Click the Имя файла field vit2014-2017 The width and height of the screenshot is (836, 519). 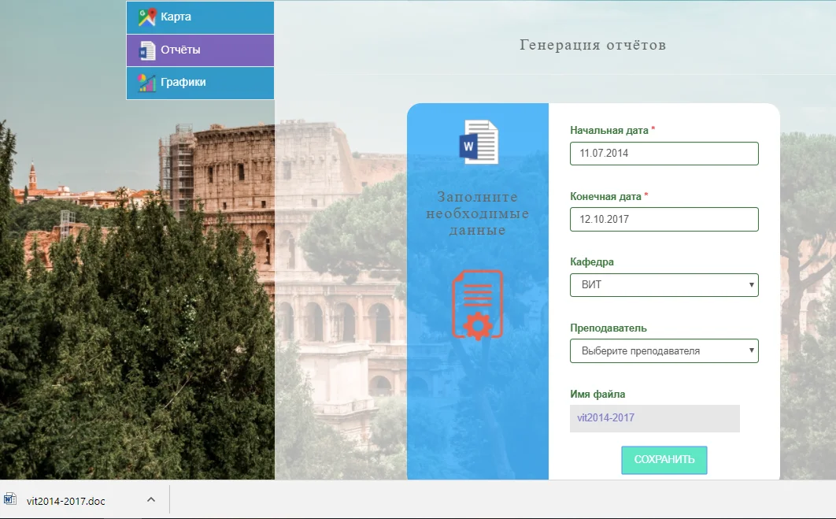pos(654,418)
